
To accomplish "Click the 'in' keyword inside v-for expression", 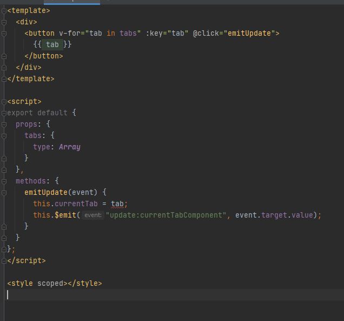I will pyautogui.click(x=111, y=34).
